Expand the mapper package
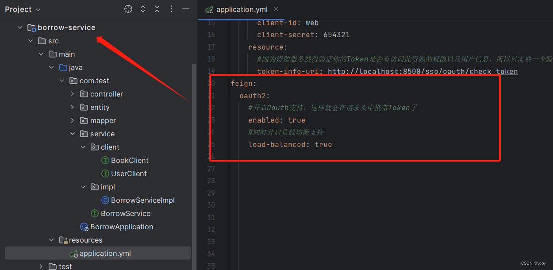Image resolution: width=553 pixels, height=270 pixels. click(73, 120)
